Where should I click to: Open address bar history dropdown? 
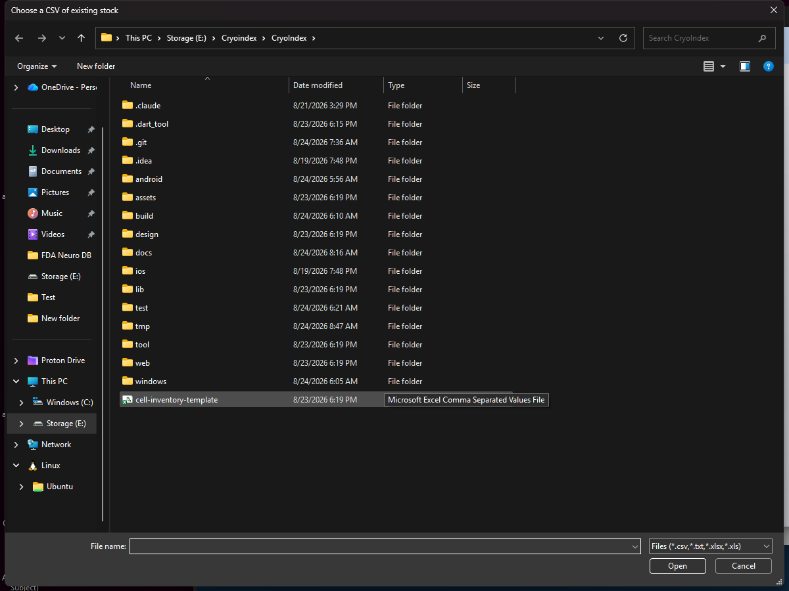click(x=601, y=38)
